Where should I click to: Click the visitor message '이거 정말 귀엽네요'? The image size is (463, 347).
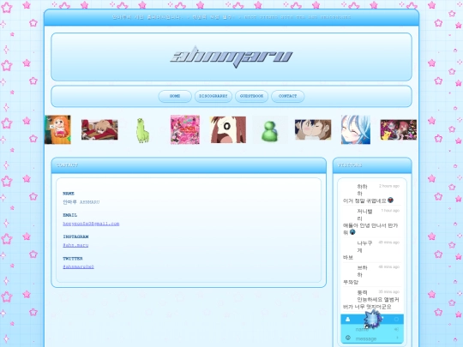coord(364,200)
